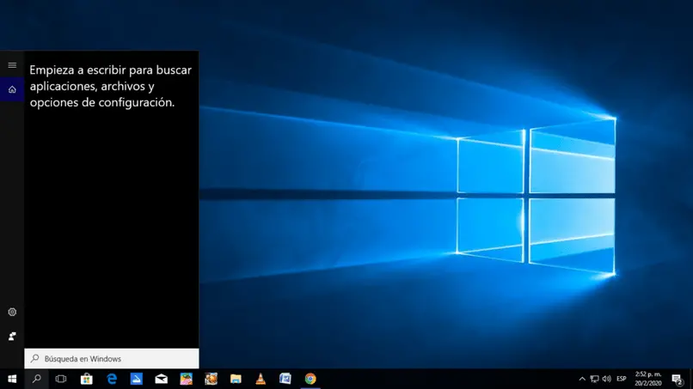This screenshot has height=389, width=693.
Task: Change the ESP input language
Action: click(622, 379)
